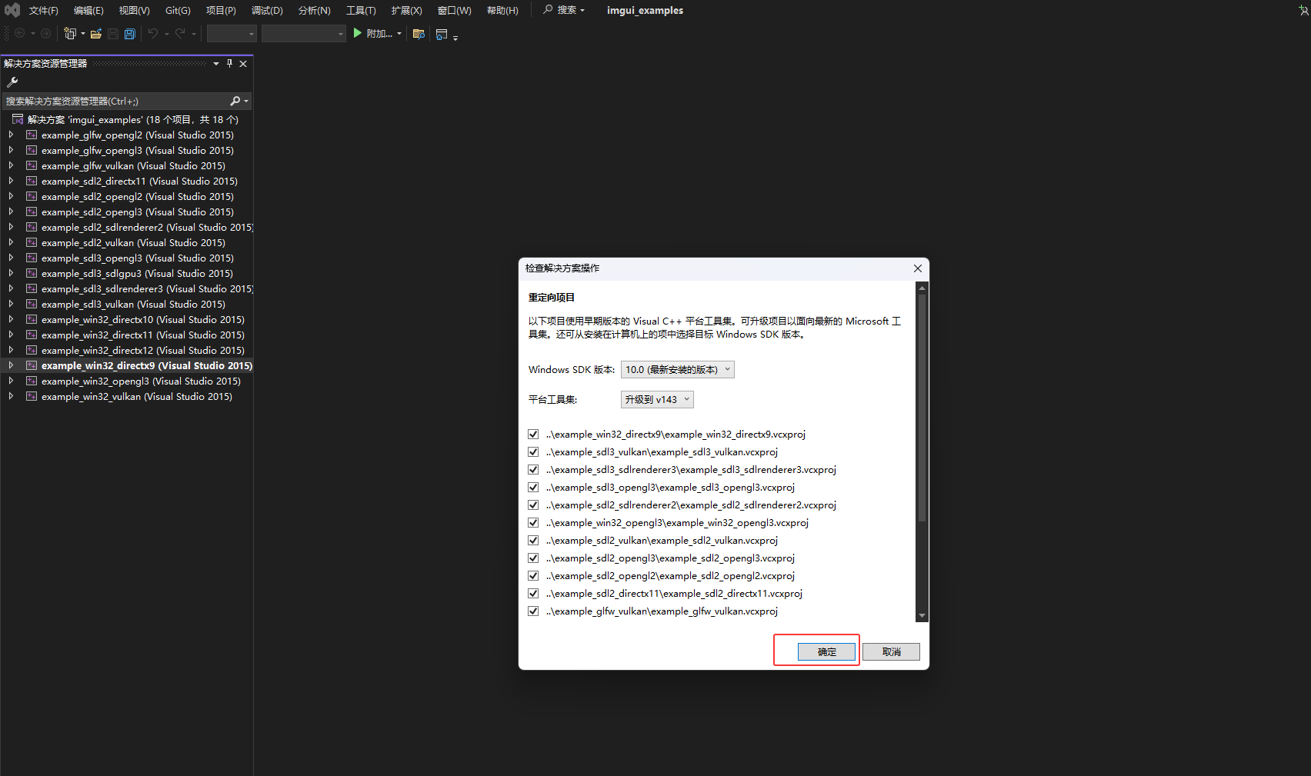Open the solution configuration dropdown
This screenshot has width=1311, height=776.
pos(232,34)
